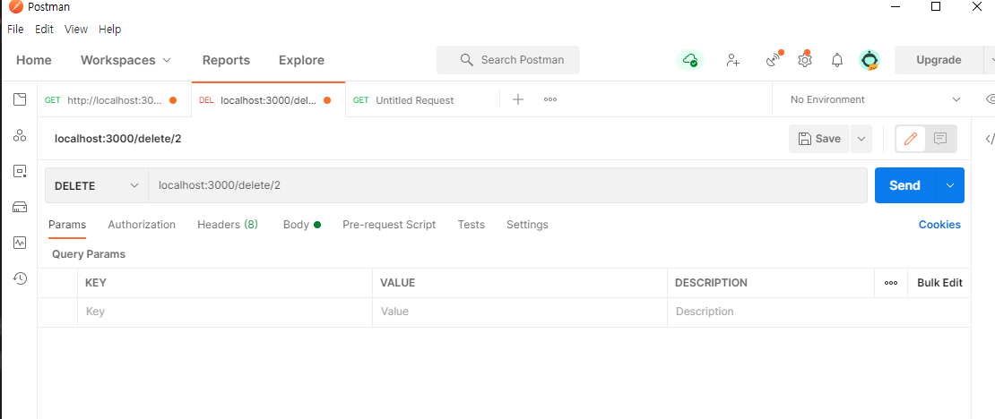Open the query params column options ellipsis
This screenshot has height=419, width=995.
(891, 283)
